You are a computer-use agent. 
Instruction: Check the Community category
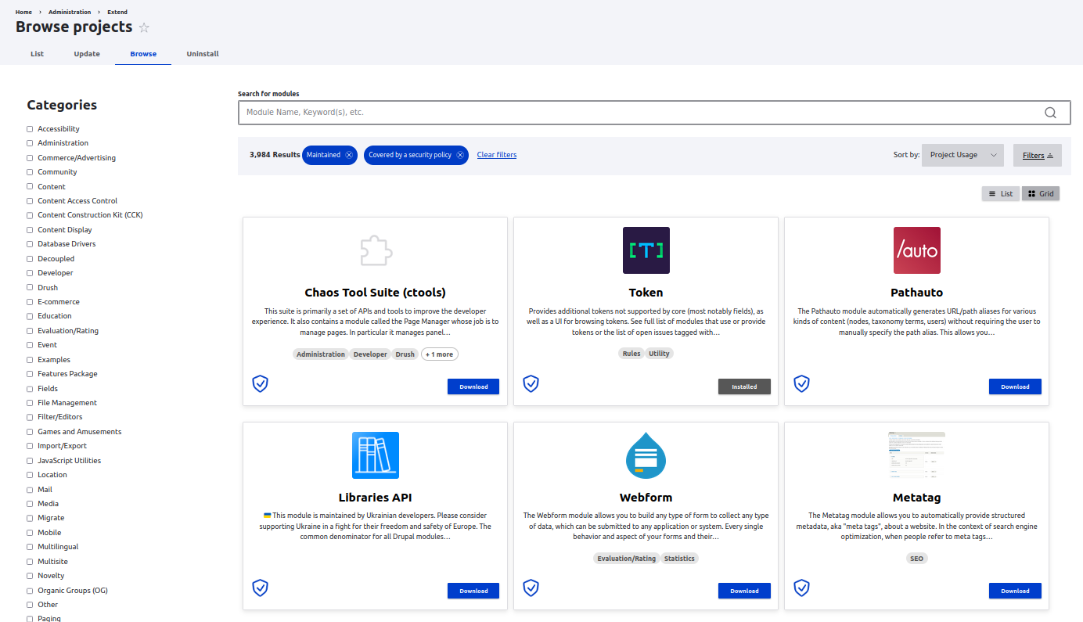tap(30, 172)
